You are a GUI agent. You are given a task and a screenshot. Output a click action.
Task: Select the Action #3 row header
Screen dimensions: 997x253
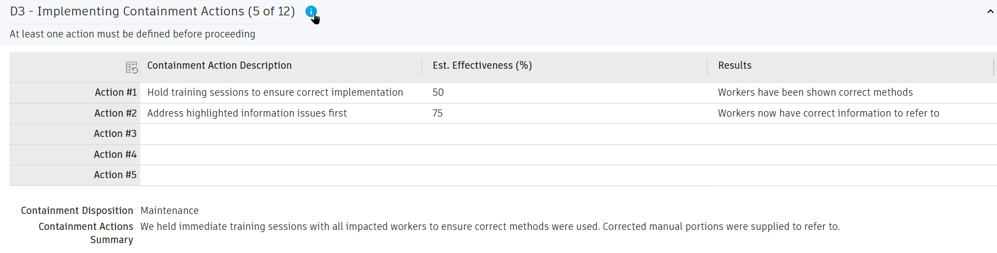click(116, 134)
